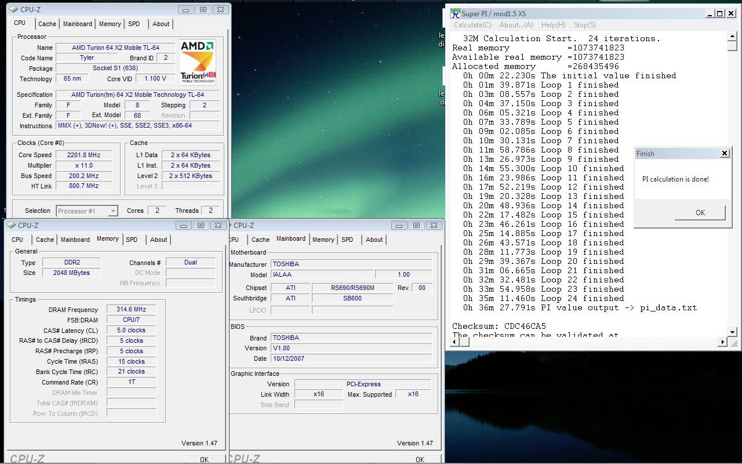Click the DRAM Frequency 314.6 MHz value
Viewport: 742px width, 464px height.
pyautogui.click(x=131, y=310)
